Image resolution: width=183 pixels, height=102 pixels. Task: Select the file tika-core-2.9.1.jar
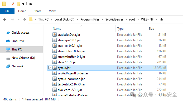coord(70,90)
